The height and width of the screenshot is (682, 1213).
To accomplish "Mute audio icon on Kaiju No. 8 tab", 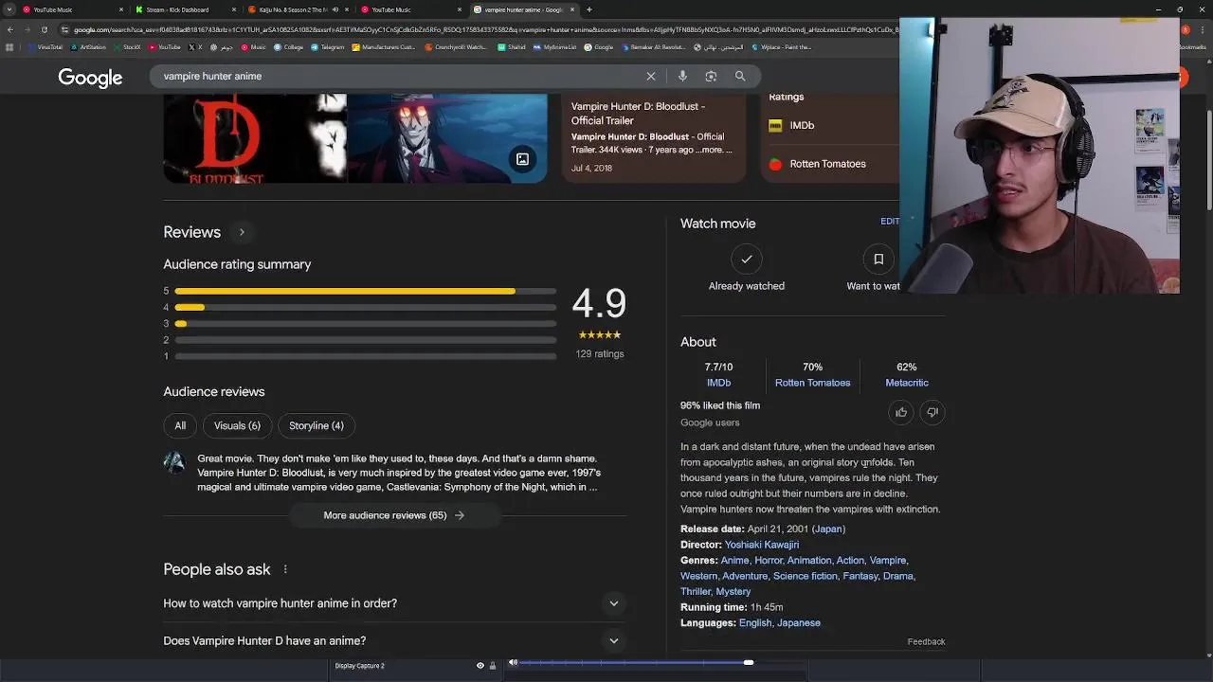I will pyautogui.click(x=335, y=9).
